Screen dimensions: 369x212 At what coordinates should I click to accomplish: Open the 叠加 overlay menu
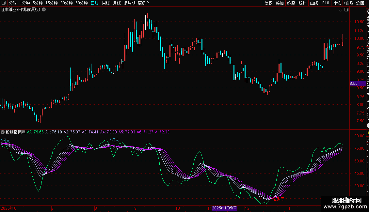pos(280,3)
